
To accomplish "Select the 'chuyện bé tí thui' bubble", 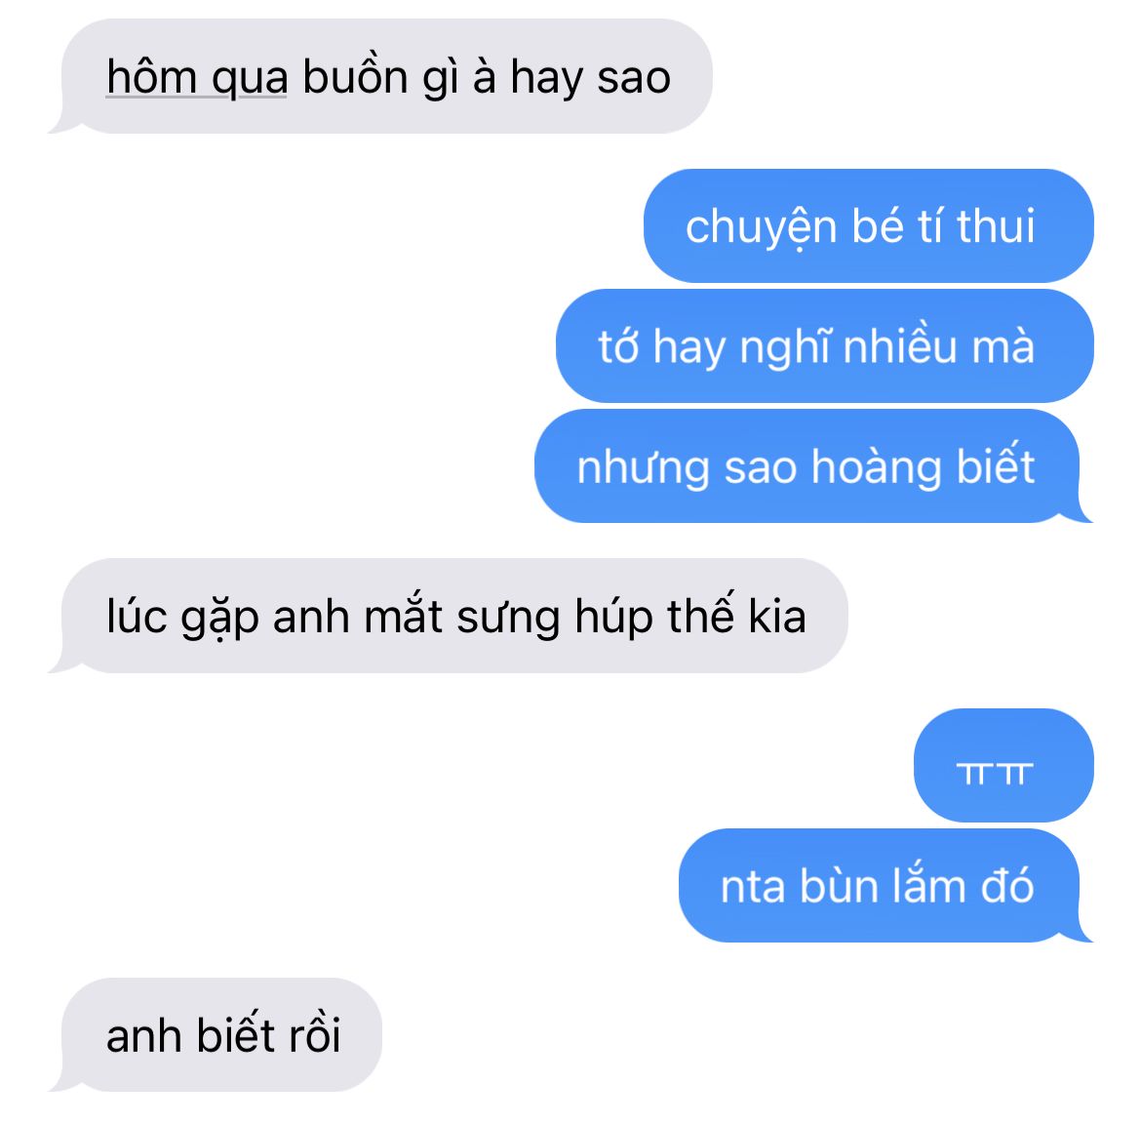I will coord(868,225).
